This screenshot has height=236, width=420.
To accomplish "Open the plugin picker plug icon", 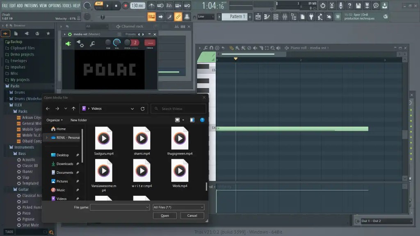I will pos(311,17).
